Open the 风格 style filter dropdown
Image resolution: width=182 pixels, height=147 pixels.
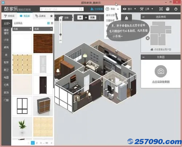(22, 29)
